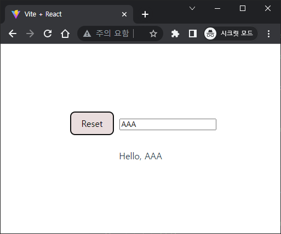The width and height of the screenshot is (281, 234).
Task: Click the greyed forward arrow
Action: 30,34
